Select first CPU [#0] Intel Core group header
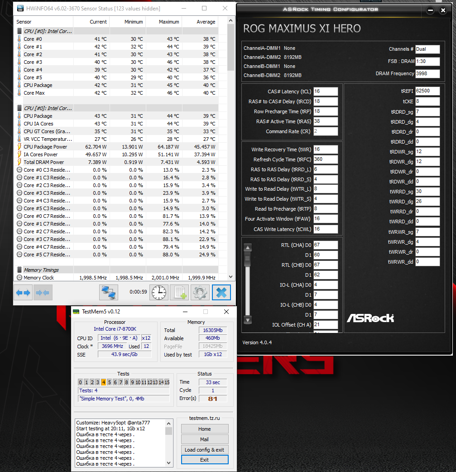Viewport: 456px width, 472px height. 116,31
